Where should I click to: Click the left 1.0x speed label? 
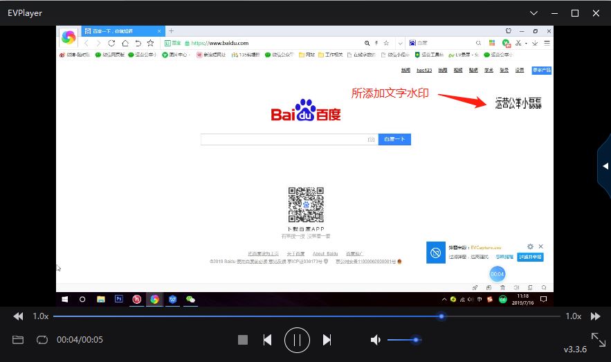pos(41,316)
